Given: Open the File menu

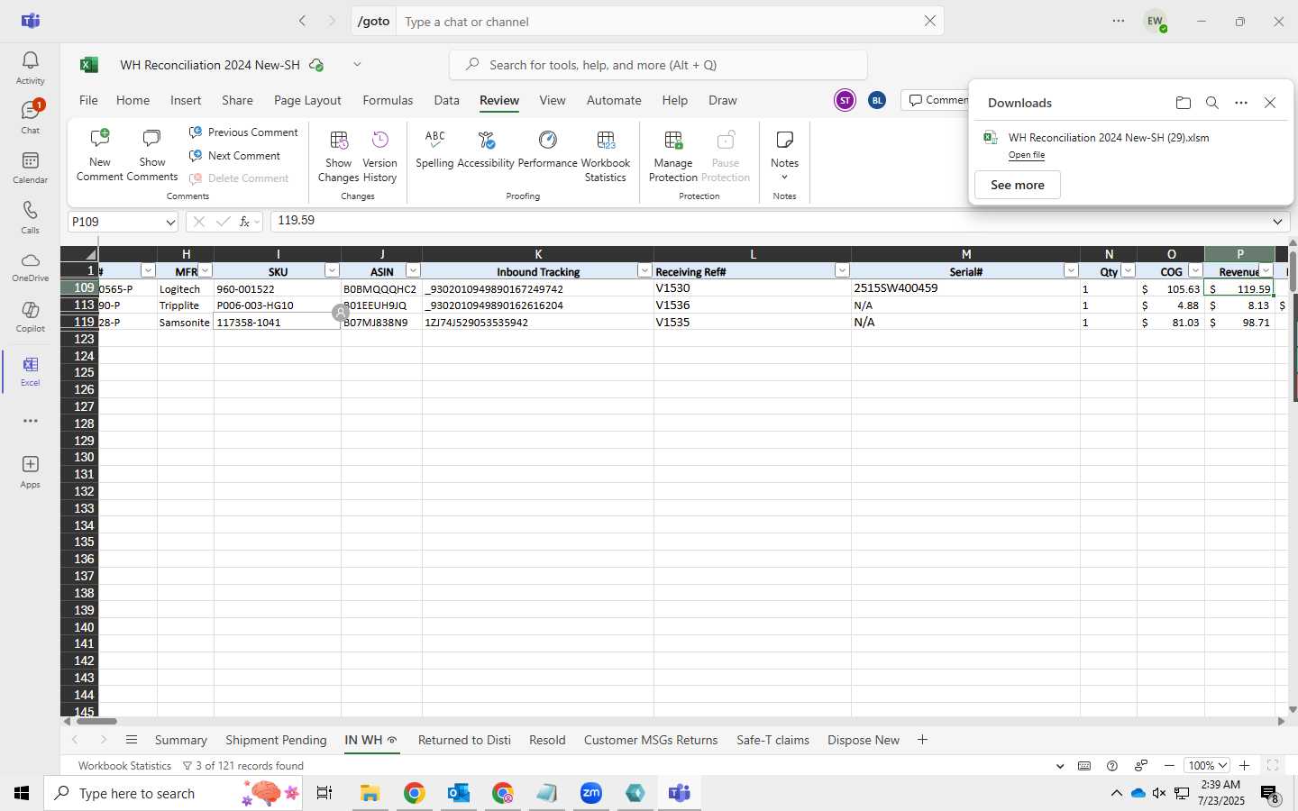Looking at the screenshot, I should (x=88, y=100).
